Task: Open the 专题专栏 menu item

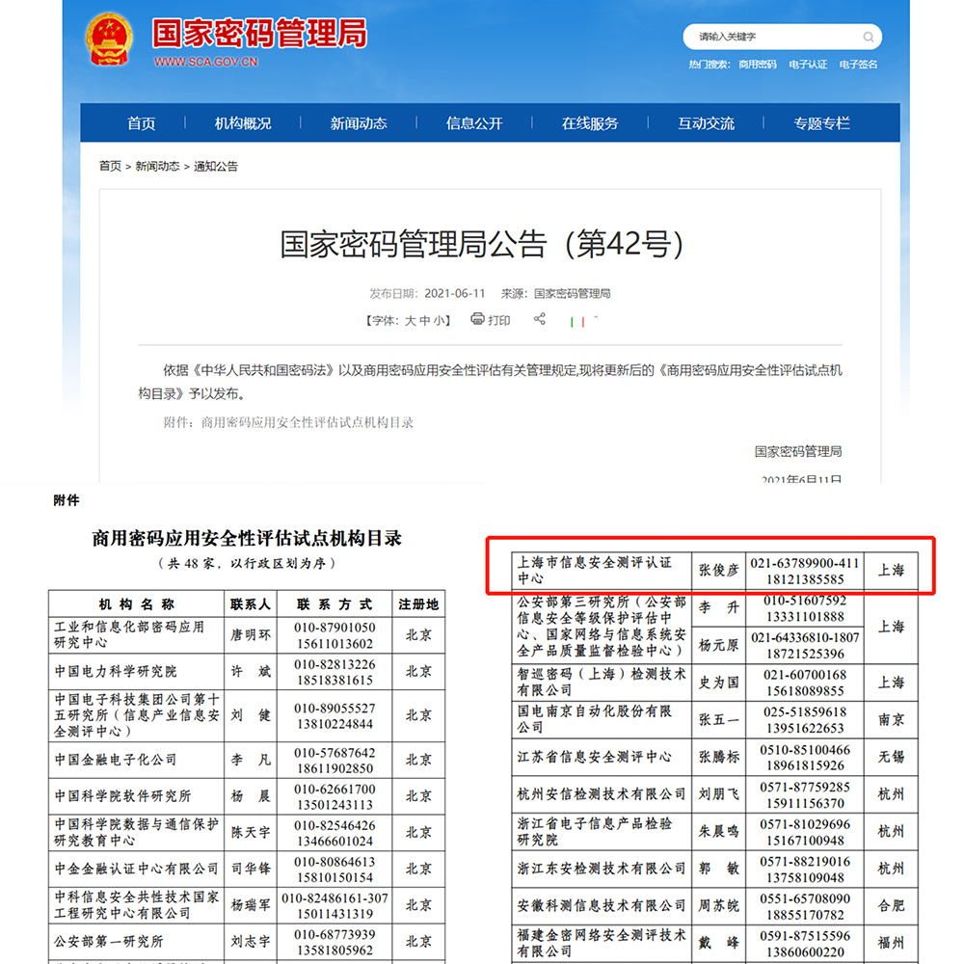Action: [x=821, y=123]
